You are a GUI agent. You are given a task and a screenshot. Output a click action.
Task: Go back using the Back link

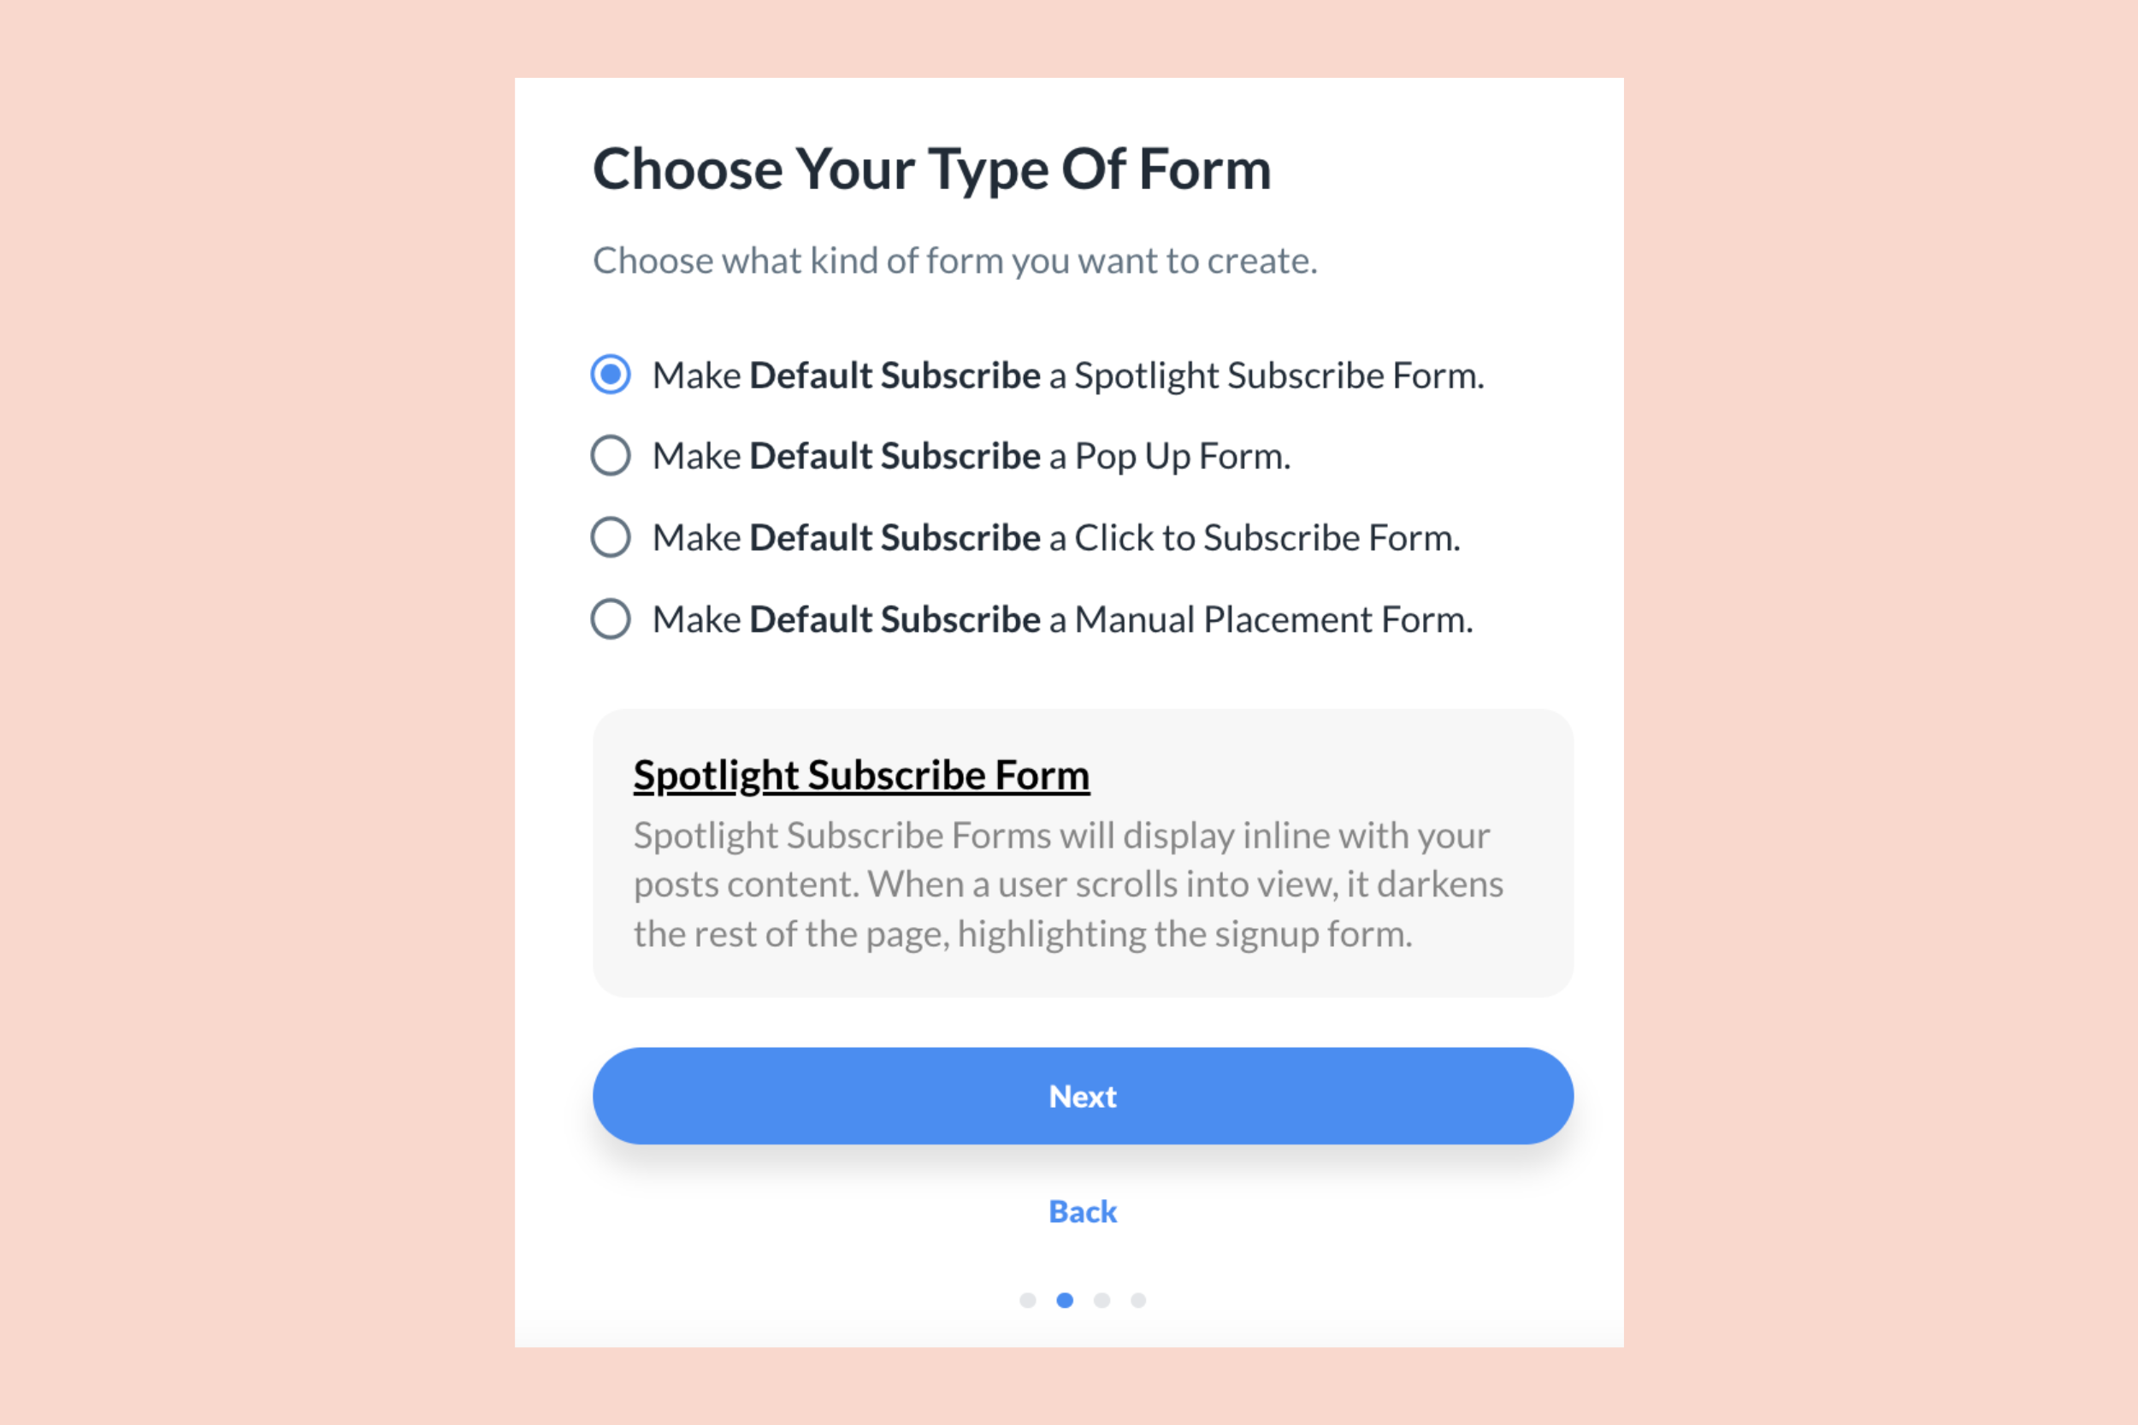pos(1083,1211)
